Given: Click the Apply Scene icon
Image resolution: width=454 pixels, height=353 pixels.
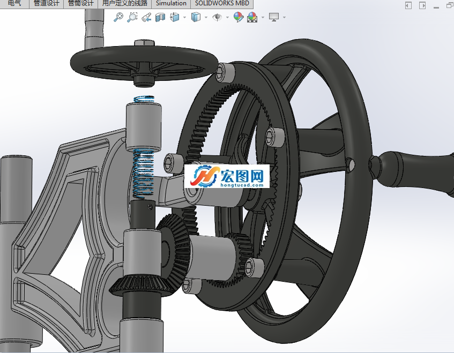Looking at the screenshot, I should pyautogui.click(x=252, y=17).
